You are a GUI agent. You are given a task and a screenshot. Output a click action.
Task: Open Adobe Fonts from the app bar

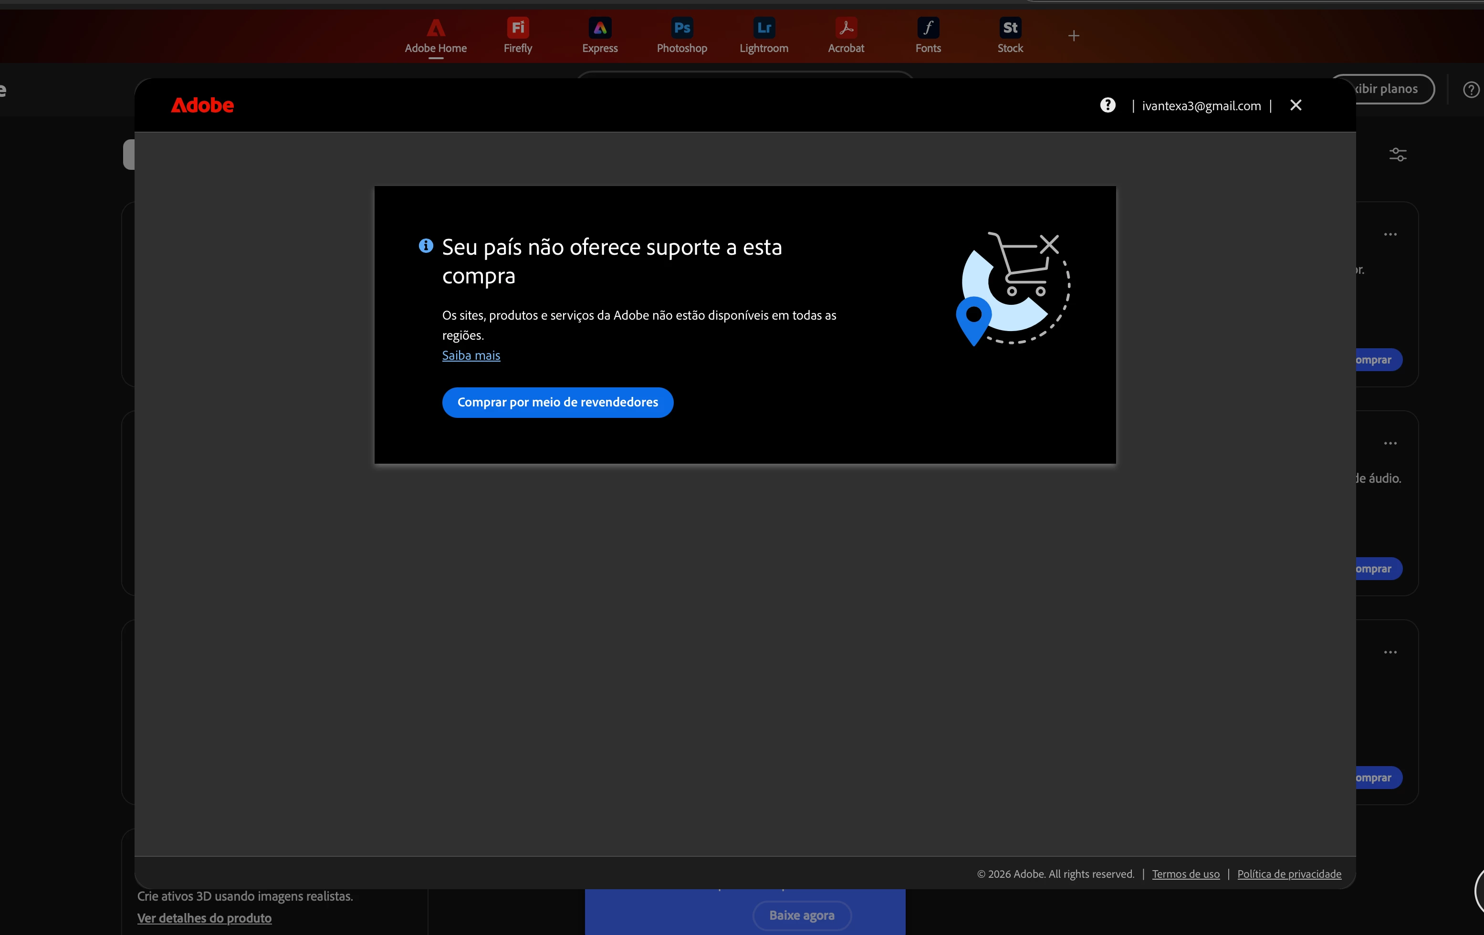click(928, 36)
